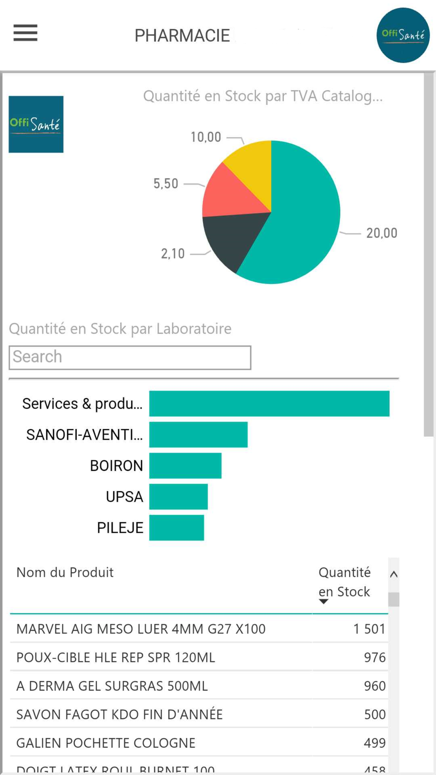The image size is (436, 775).
Task: Select the SANOFI-AVENTI... bar
Action: click(198, 435)
